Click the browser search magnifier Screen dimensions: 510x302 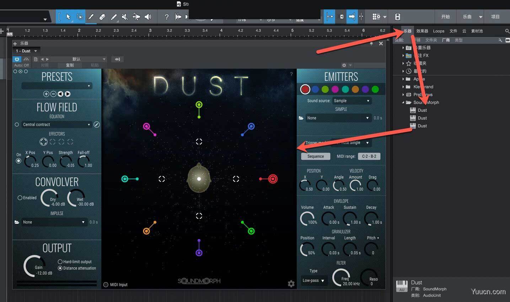point(507,31)
